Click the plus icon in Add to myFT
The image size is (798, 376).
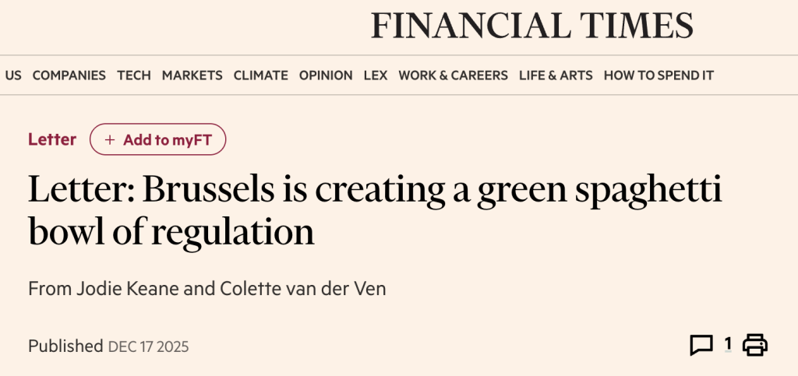click(110, 140)
